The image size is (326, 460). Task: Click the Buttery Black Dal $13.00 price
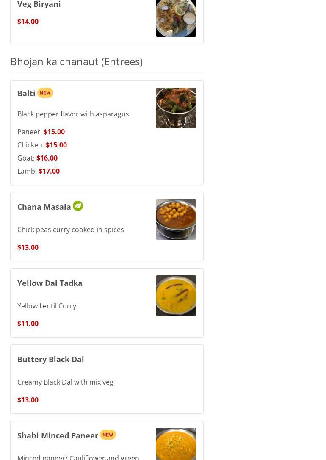pyautogui.click(x=28, y=400)
